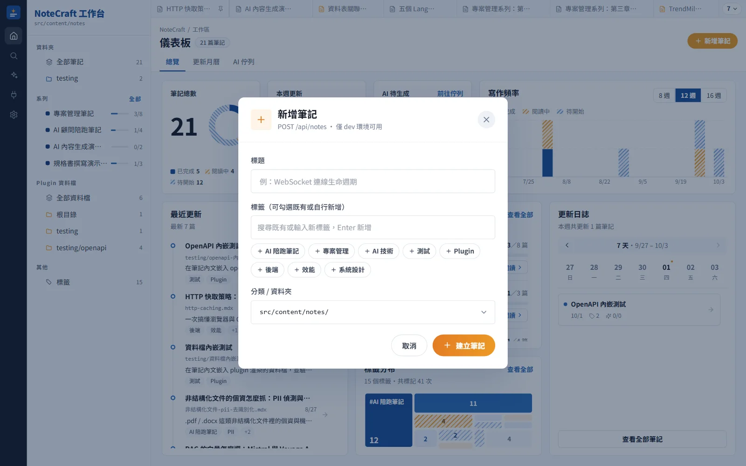Click stack icon beside 全部筆記
The width and height of the screenshot is (746, 466).
pos(49,62)
